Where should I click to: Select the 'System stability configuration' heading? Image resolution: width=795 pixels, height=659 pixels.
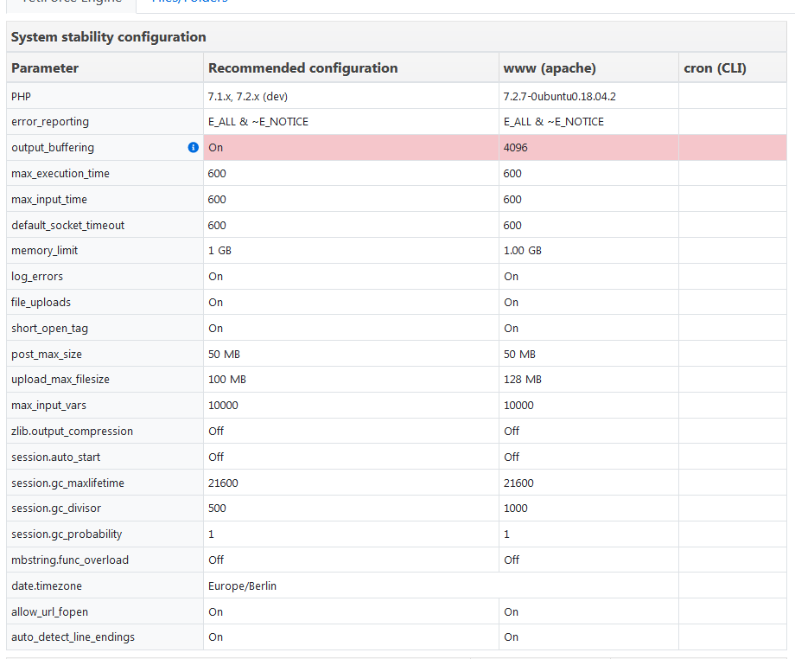(x=109, y=37)
